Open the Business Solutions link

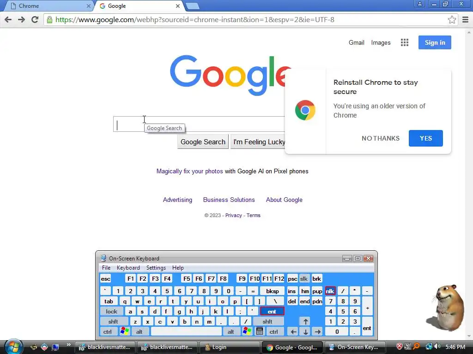(x=229, y=200)
